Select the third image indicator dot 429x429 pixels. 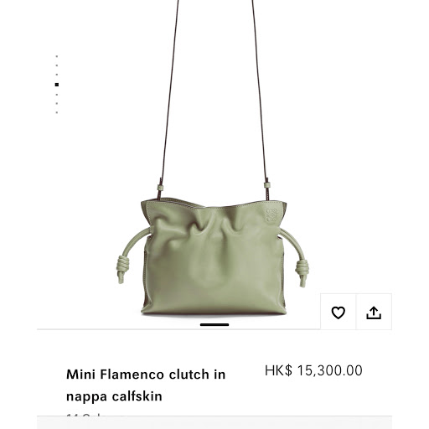57,75
